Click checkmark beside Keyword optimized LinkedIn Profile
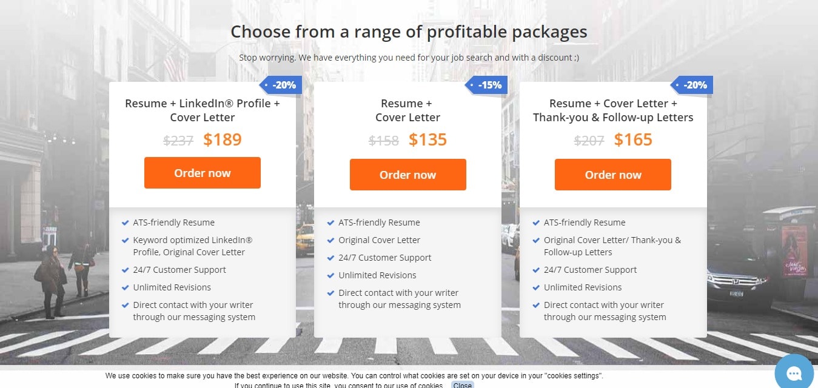Screen dimensions: 818x388 pyautogui.click(x=126, y=240)
